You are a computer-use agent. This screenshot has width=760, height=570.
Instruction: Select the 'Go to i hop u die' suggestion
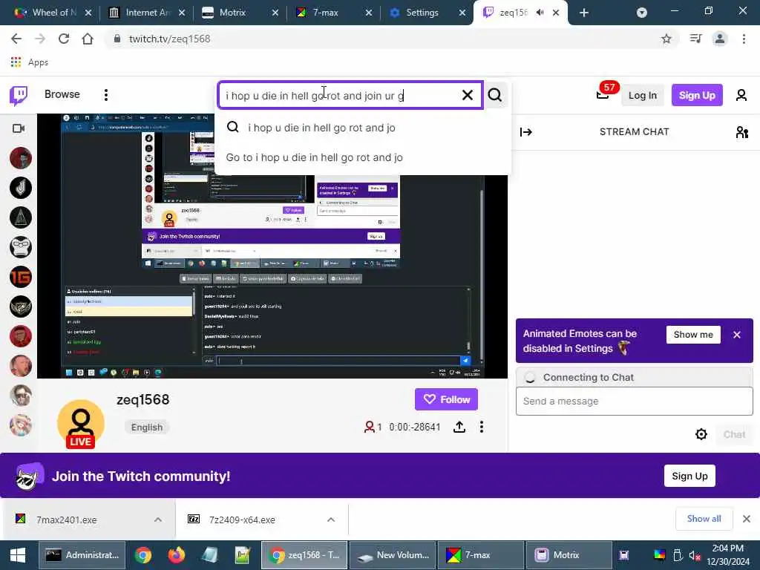click(x=362, y=157)
